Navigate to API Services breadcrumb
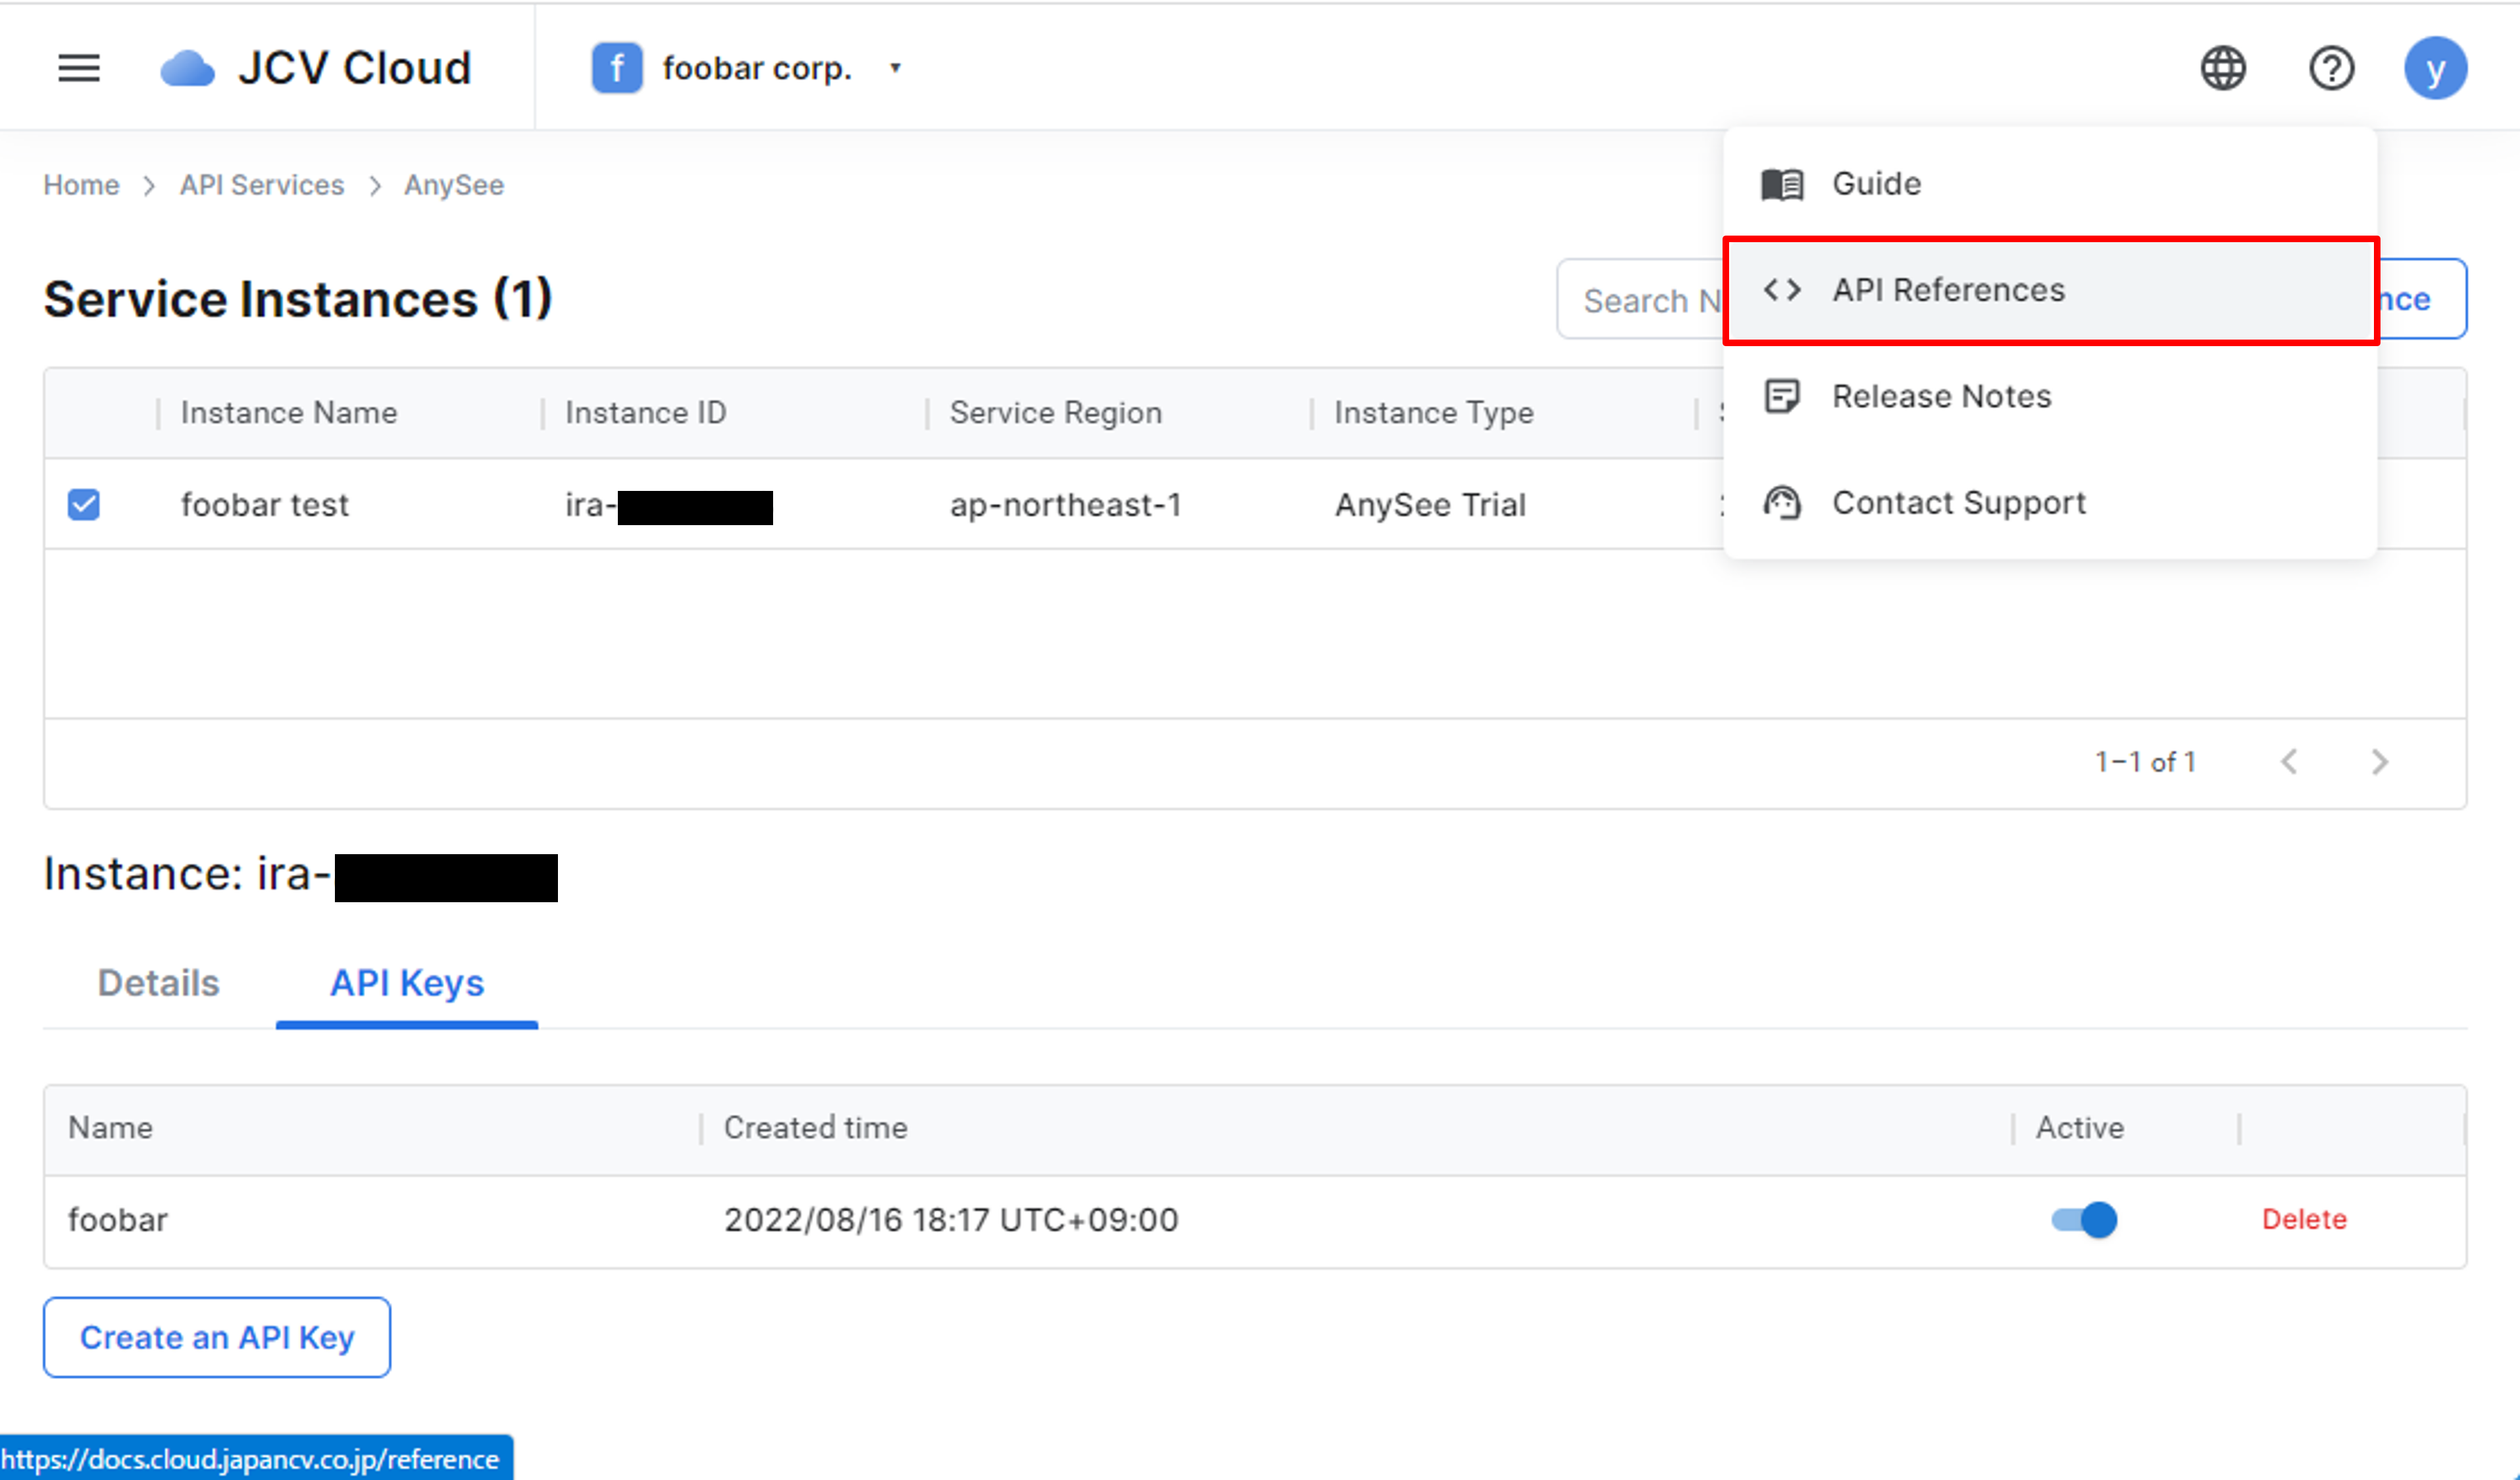Viewport: 2520px width, 1480px height. click(x=262, y=185)
